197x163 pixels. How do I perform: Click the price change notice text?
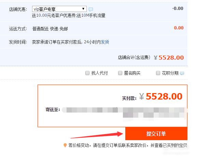(128, 145)
